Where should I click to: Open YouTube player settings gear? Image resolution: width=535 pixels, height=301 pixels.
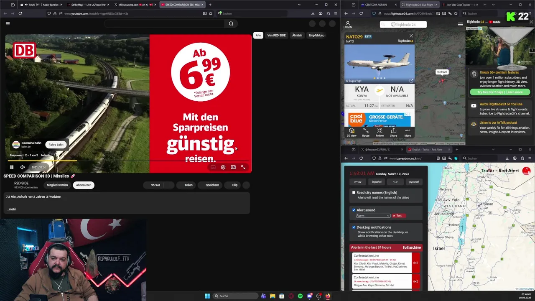(x=223, y=167)
